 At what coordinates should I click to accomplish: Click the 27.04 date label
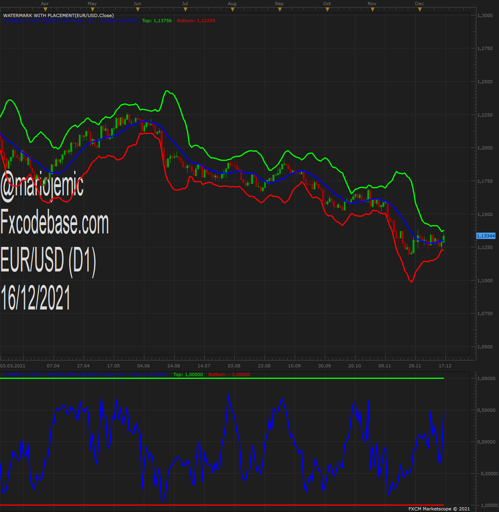pyautogui.click(x=83, y=366)
